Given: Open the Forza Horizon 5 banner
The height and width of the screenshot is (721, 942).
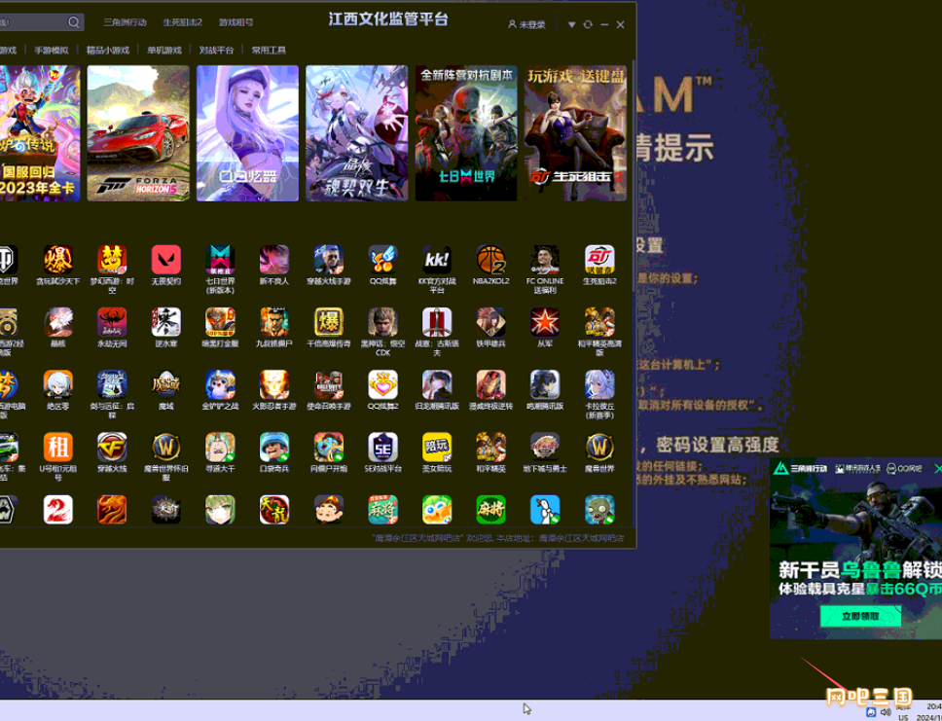Looking at the screenshot, I should click(x=138, y=133).
